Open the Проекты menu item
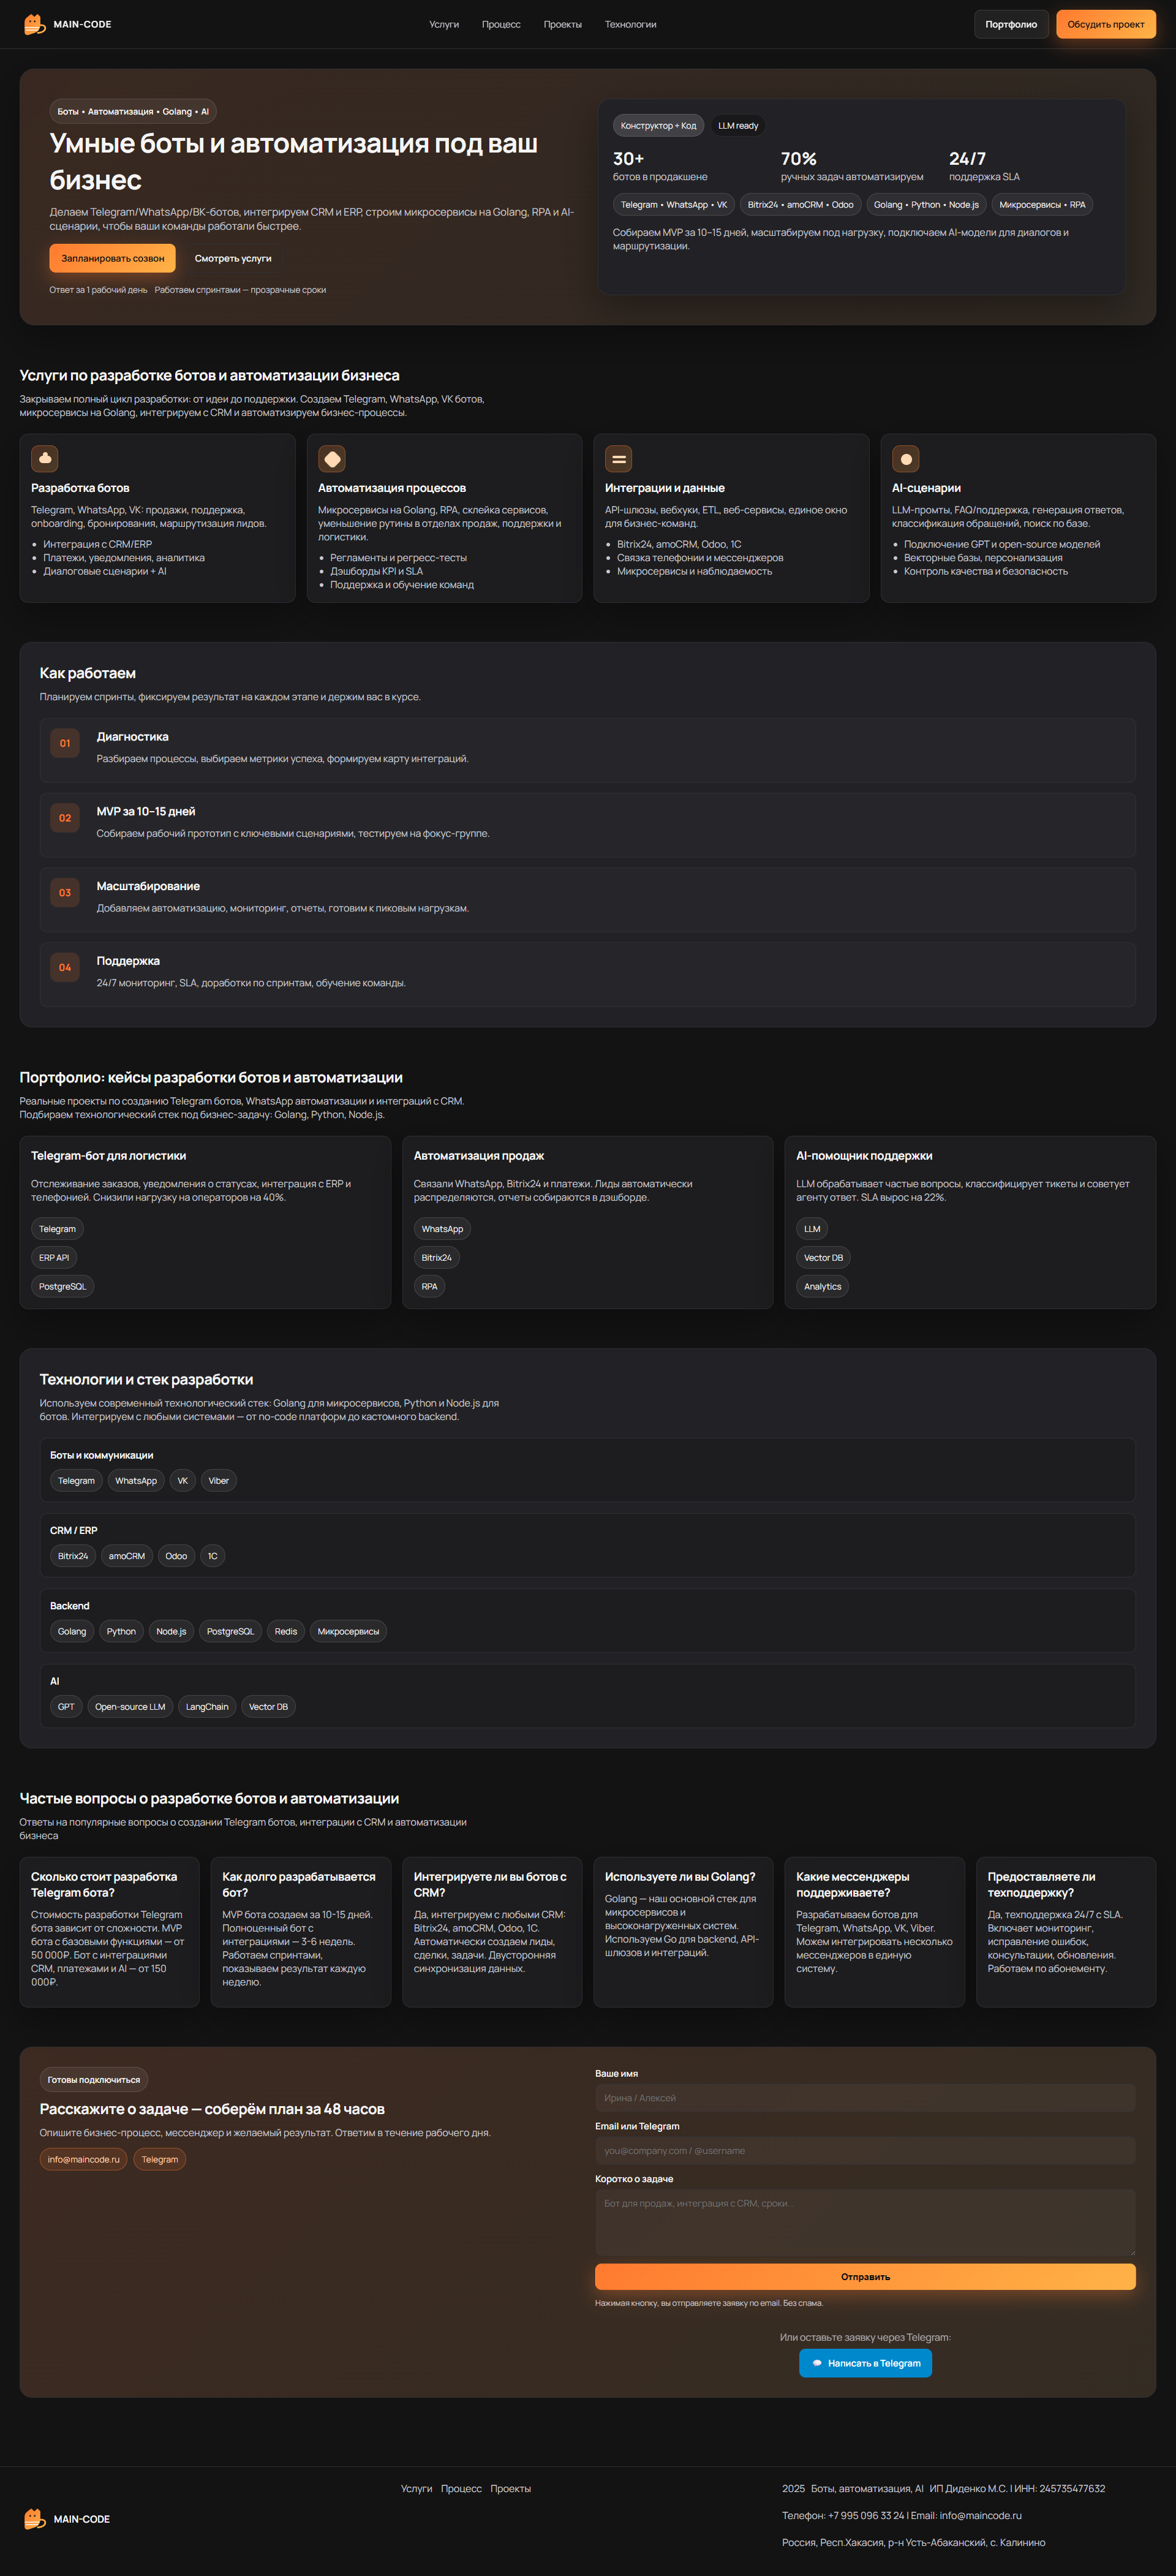This screenshot has width=1176, height=2576. (562, 24)
